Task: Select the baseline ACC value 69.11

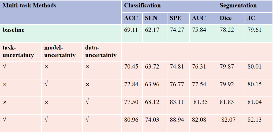Action: [x=131, y=30]
